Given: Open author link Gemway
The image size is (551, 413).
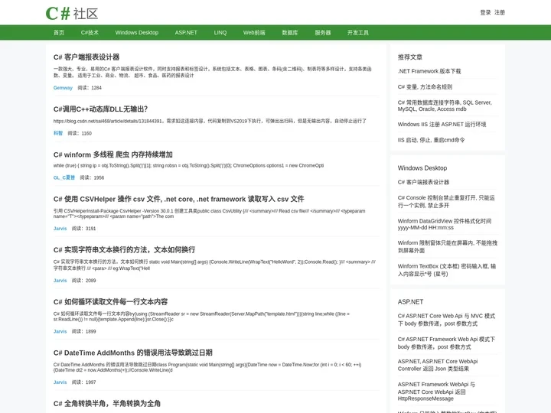Looking at the screenshot, I should [63, 88].
